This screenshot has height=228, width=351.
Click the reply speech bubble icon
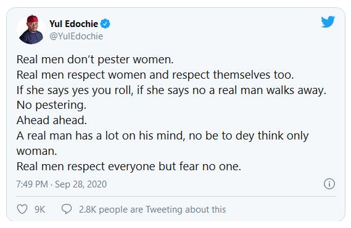(67, 209)
